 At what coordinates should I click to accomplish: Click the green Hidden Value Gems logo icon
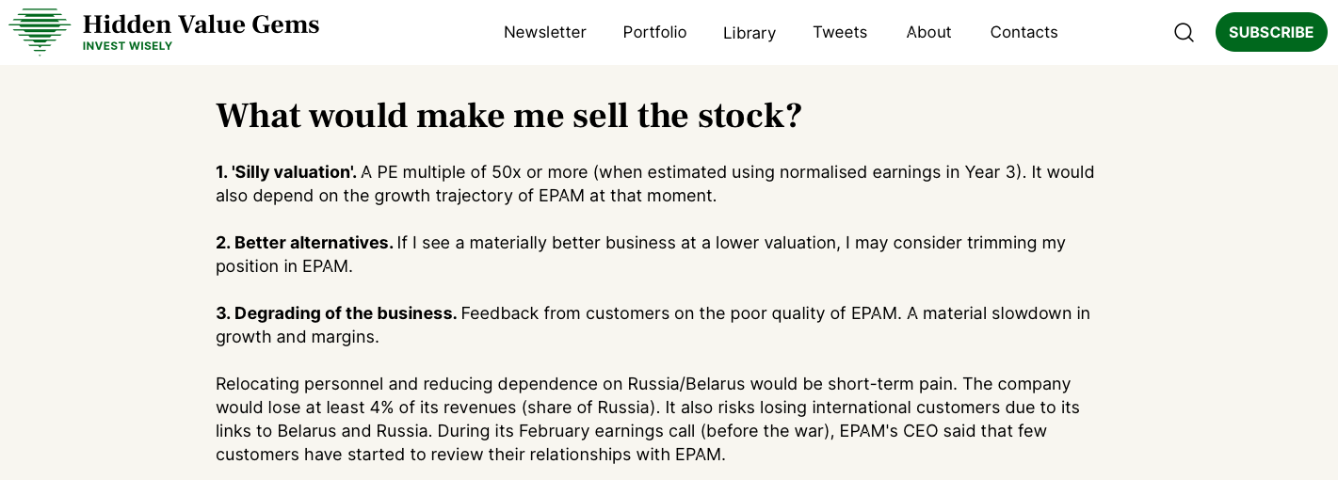pos(40,32)
